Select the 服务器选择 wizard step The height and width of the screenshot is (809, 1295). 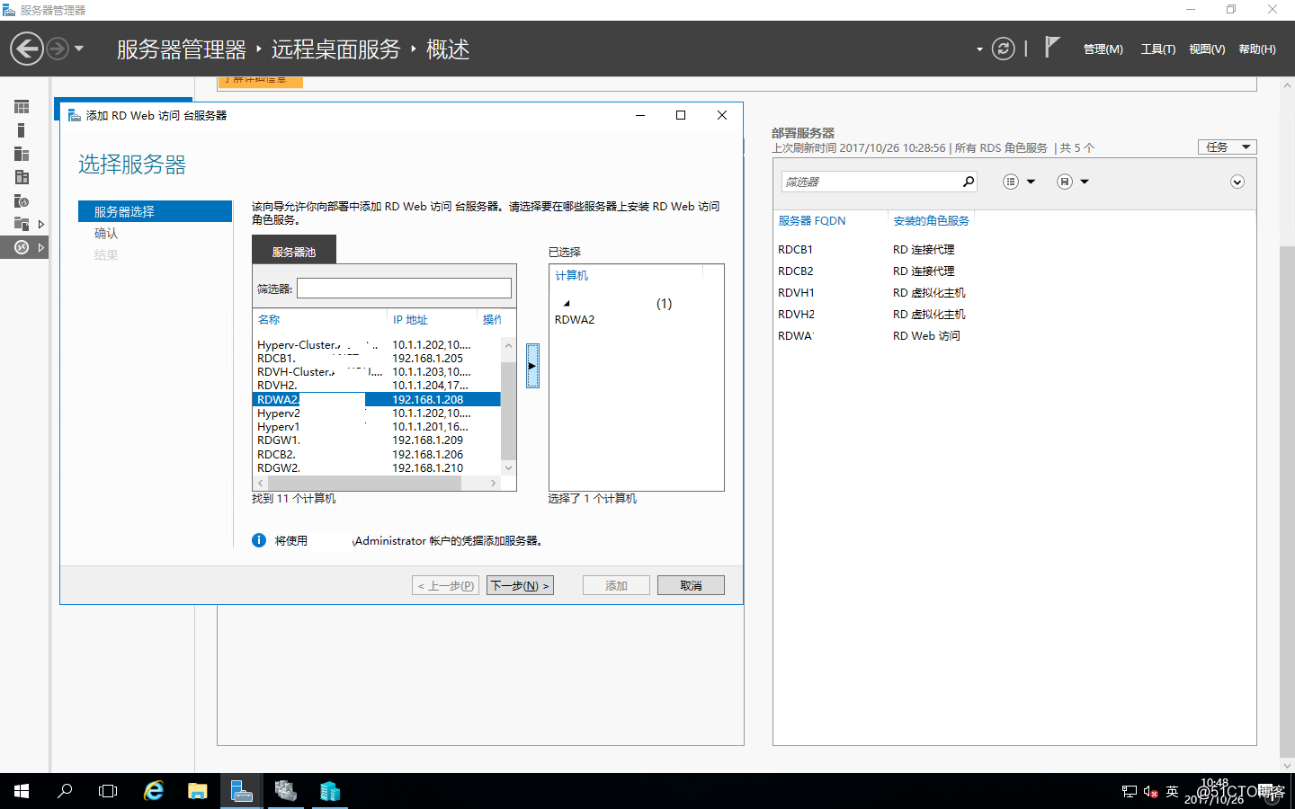tap(155, 211)
